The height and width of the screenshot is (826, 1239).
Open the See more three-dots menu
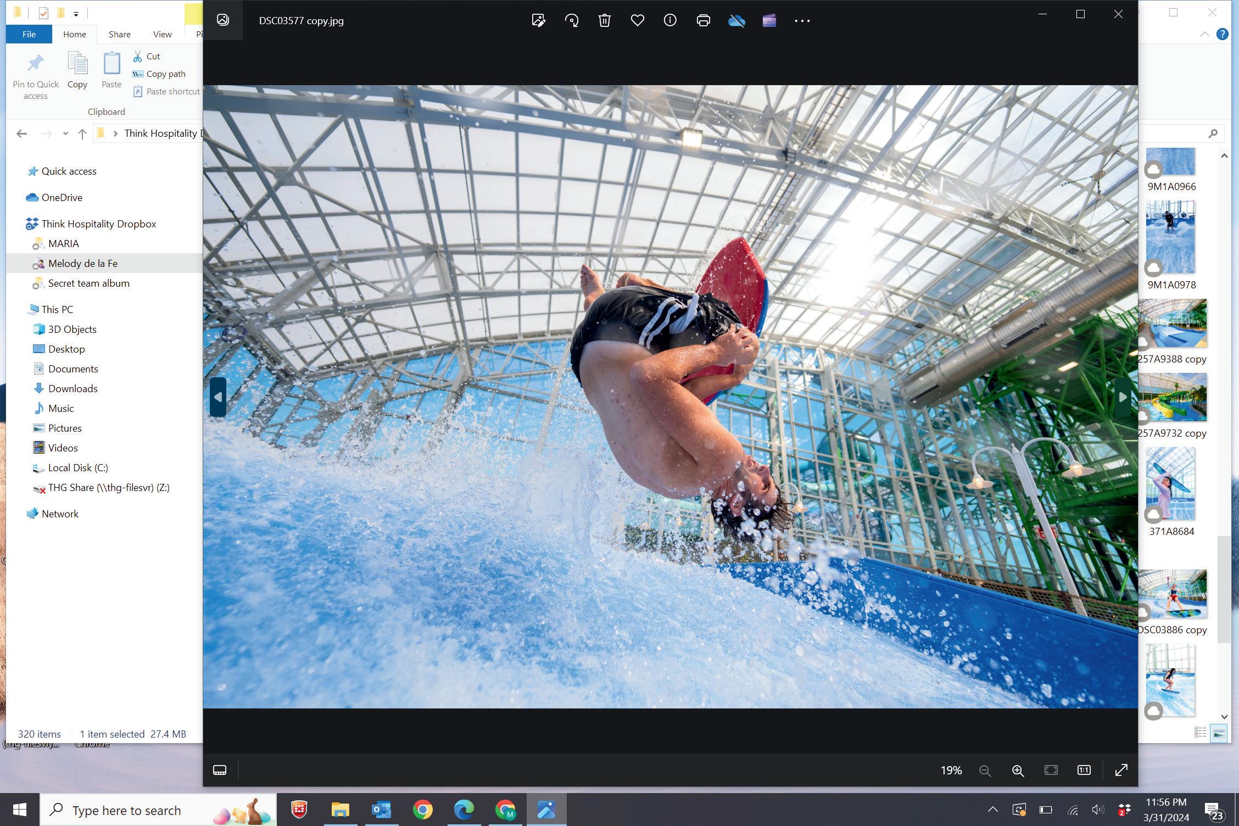802,21
